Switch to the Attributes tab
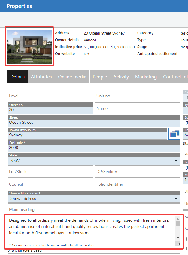Screen dimensions: 188x255 click(41, 77)
